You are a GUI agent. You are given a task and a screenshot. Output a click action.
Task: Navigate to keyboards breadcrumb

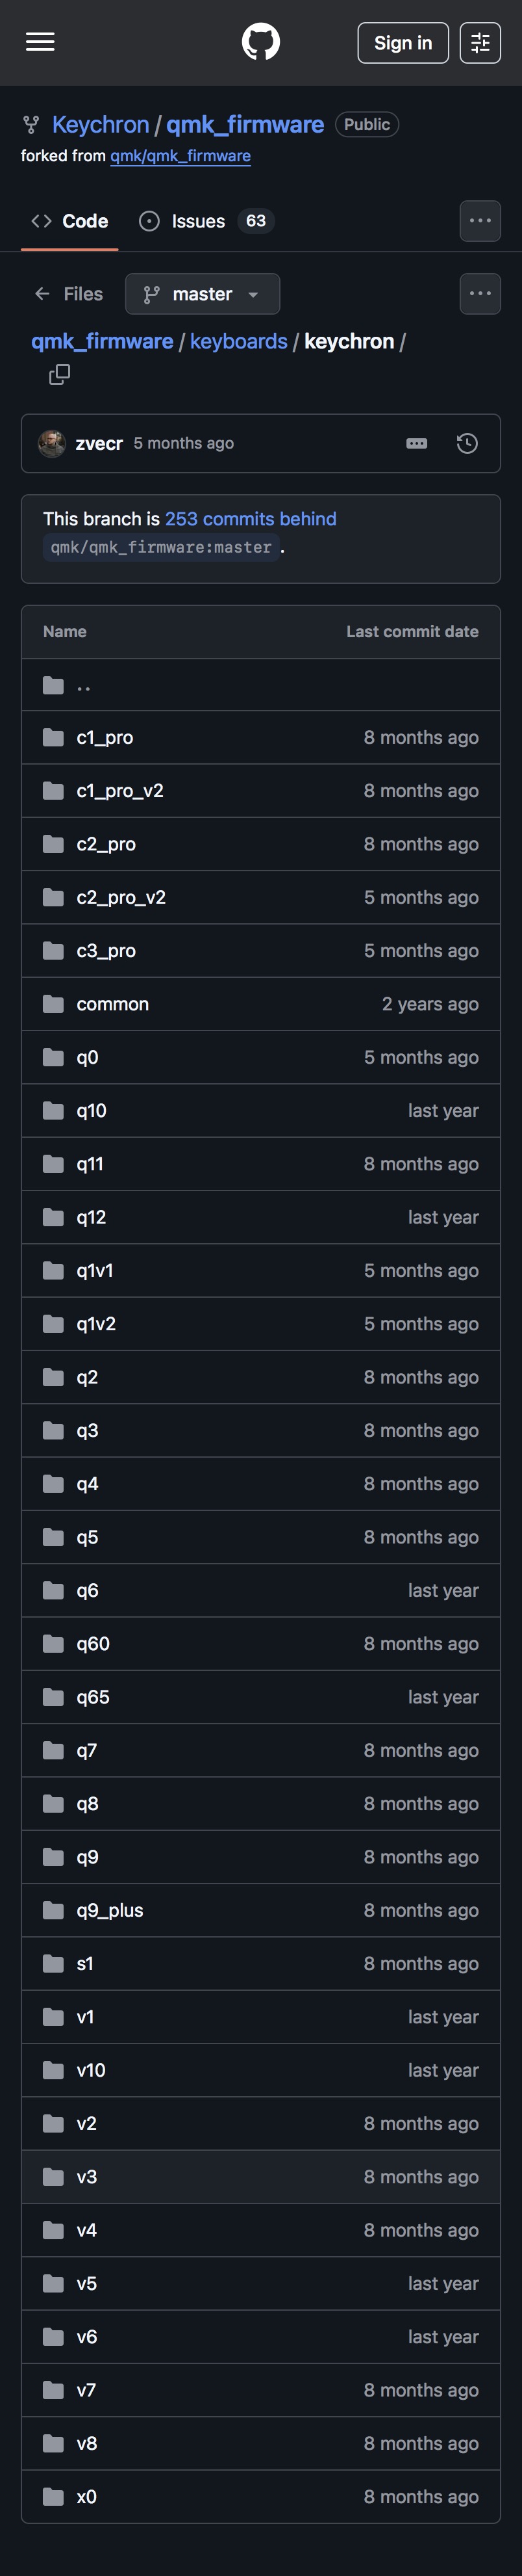pyautogui.click(x=238, y=341)
